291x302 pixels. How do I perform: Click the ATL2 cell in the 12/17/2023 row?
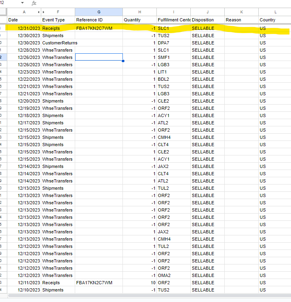pos(173,123)
